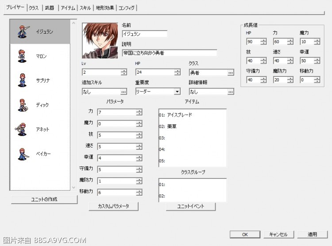Select the ディック unit sprite icon

[23, 105]
